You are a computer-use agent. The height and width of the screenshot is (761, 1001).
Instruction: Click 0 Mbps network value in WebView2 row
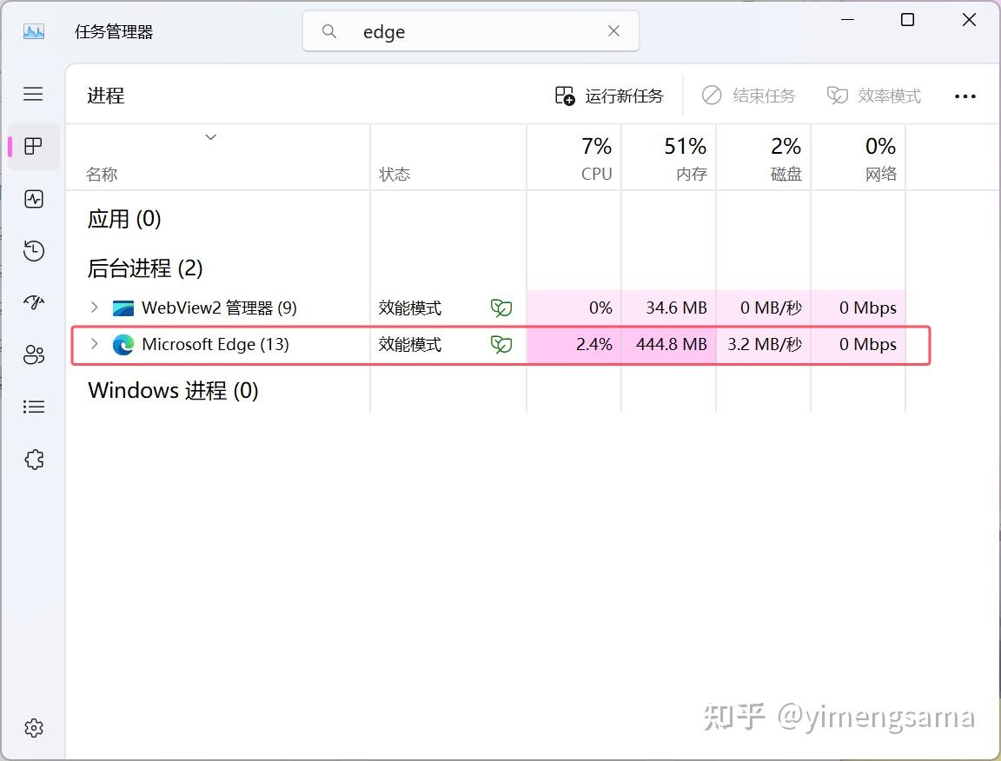pyautogui.click(x=867, y=308)
